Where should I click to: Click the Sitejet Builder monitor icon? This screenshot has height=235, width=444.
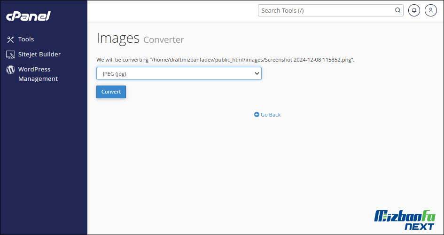click(x=10, y=55)
